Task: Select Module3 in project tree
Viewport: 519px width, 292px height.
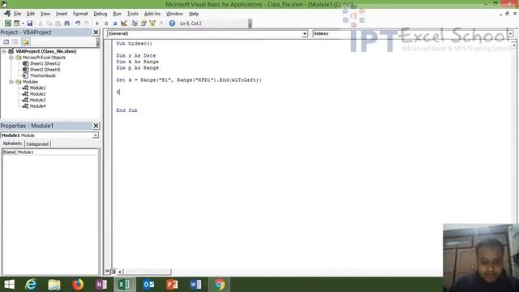Action: [37, 100]
